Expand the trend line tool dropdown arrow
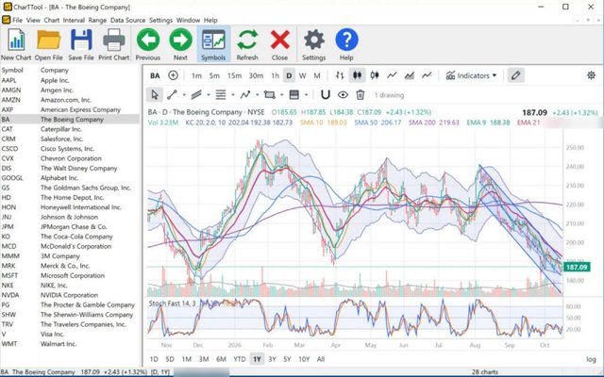604x377 pixels. tap(184, 94)
